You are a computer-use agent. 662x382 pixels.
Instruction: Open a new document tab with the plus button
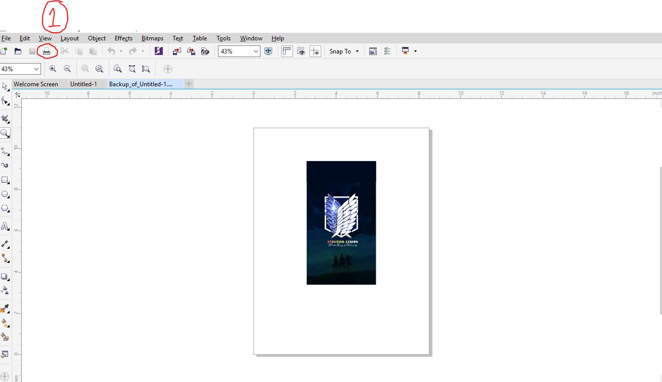189,84
